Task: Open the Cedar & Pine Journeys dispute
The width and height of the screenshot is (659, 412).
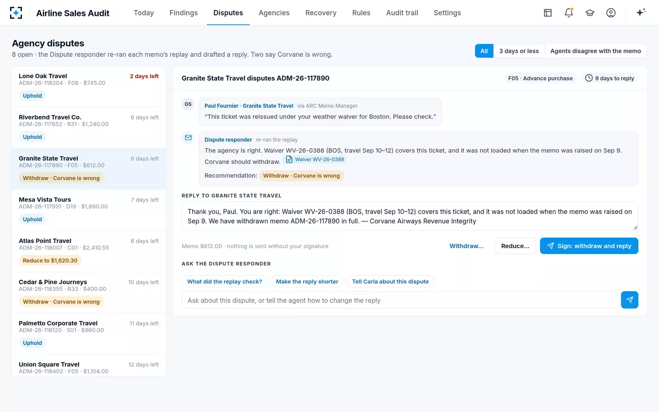Action: pos(89,293)
